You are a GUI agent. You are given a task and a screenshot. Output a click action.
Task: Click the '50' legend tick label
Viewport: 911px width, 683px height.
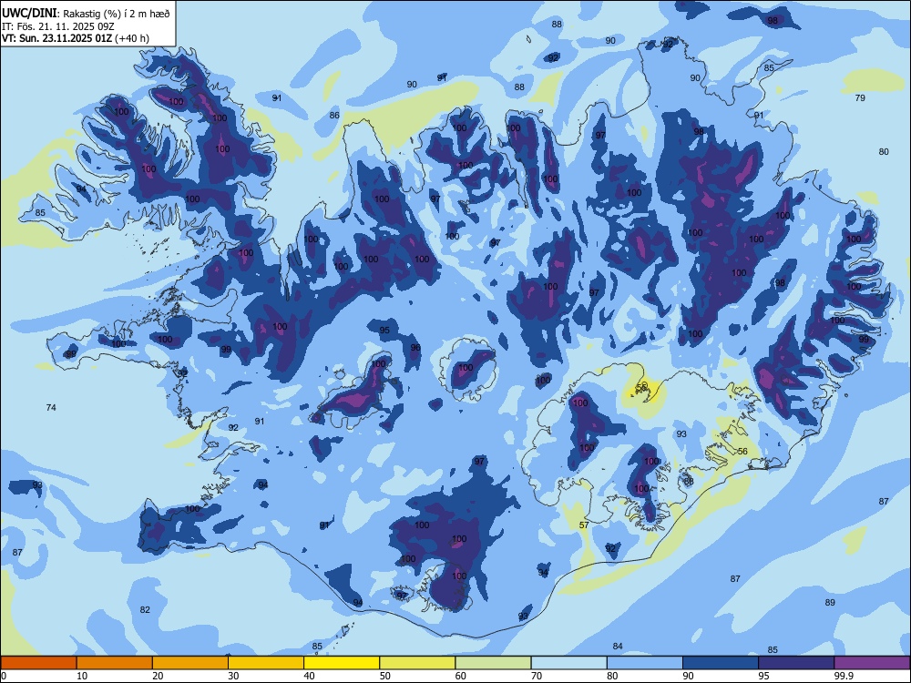(385, 676)
